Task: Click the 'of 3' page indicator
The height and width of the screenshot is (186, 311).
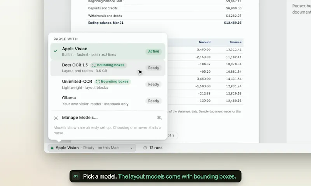Action: click(x=171, y=135)
